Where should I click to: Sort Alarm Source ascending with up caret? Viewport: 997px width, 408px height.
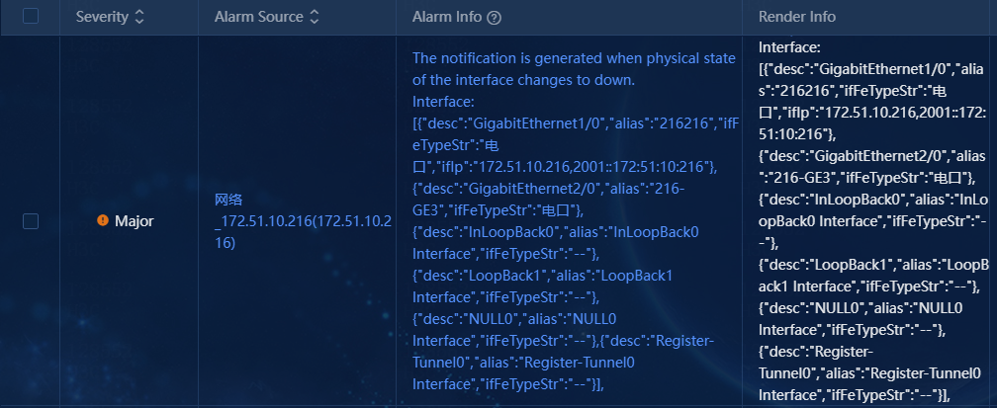pos(315,13)
